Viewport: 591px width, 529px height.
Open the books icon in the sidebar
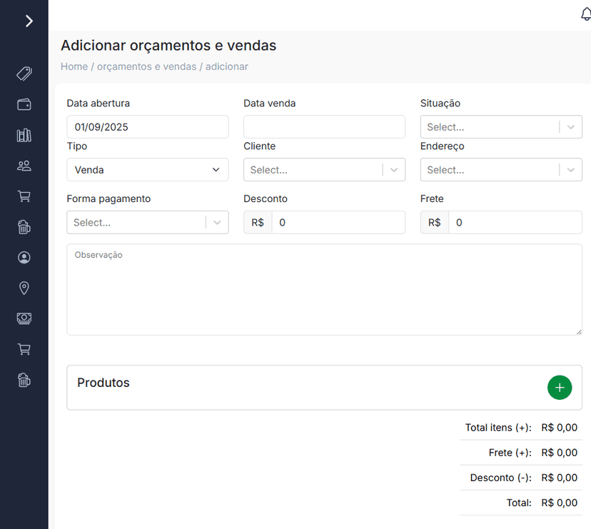(x=24, y=136)
